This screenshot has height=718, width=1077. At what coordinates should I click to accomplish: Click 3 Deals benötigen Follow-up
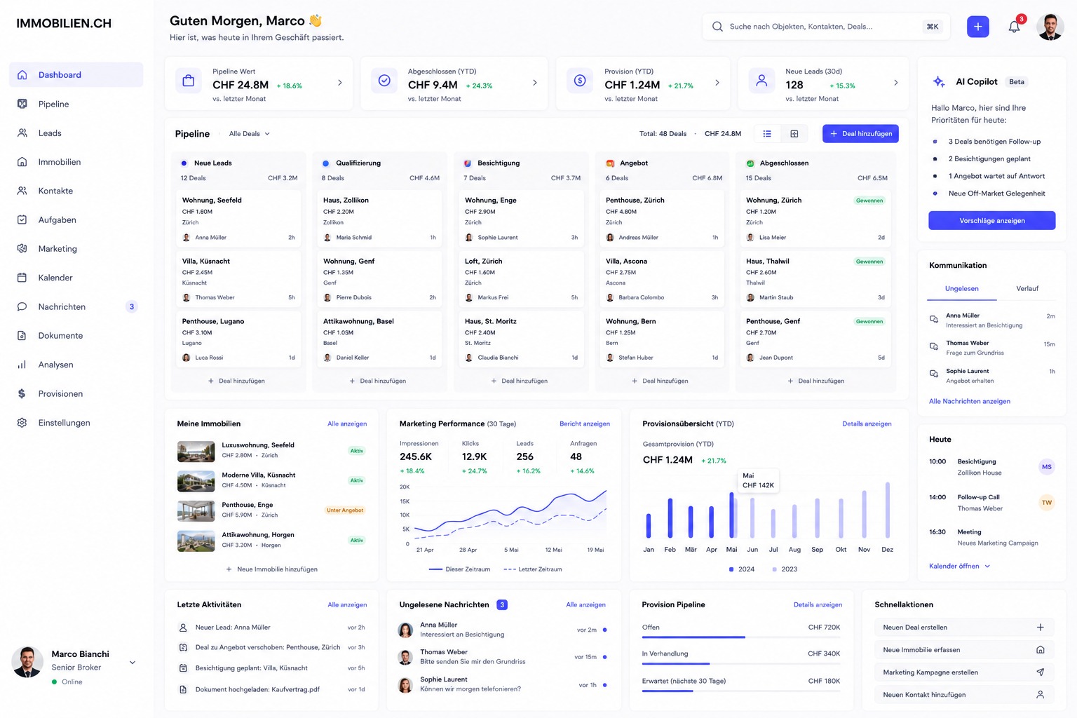[x=994, y=142]
